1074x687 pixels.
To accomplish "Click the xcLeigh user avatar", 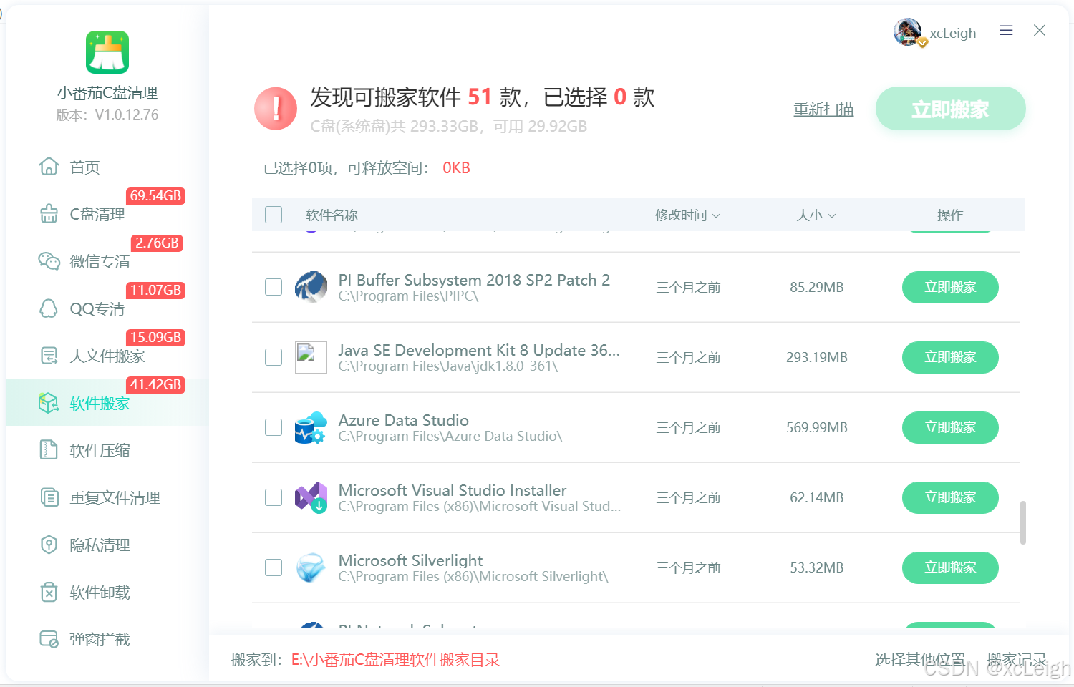I will click(x=908, y=32).
